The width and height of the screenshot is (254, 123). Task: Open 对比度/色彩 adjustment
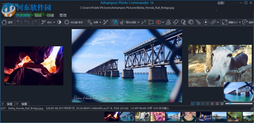click(74, 22)
